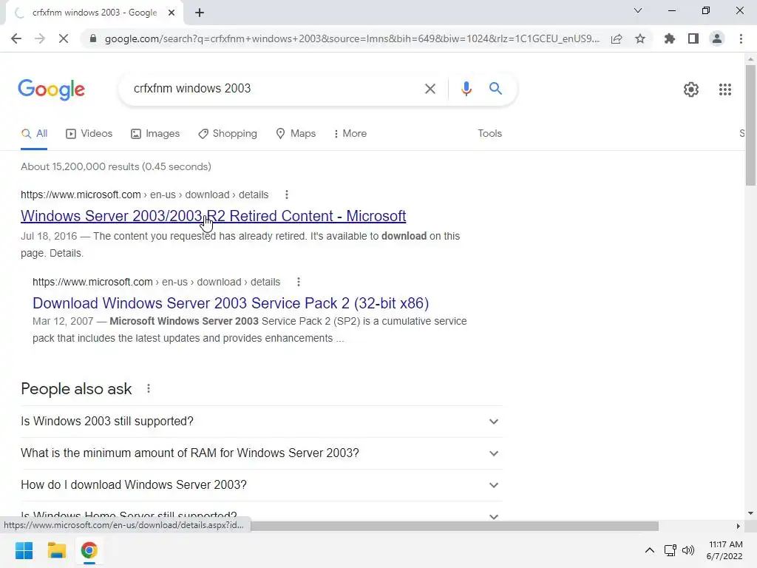Open volume control tray icon
The width and height of the screenshot is (757, 568).
click(x=688, y=550)
